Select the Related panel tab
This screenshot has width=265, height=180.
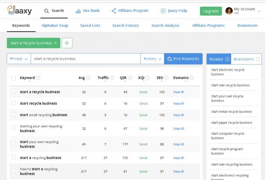click(219, 59)
